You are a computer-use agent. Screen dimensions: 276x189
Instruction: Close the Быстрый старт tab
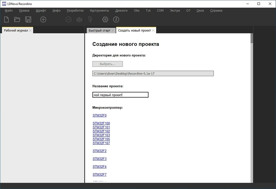click(x=113, y=31)
